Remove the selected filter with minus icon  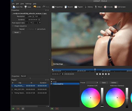click(x=57, y=109)
